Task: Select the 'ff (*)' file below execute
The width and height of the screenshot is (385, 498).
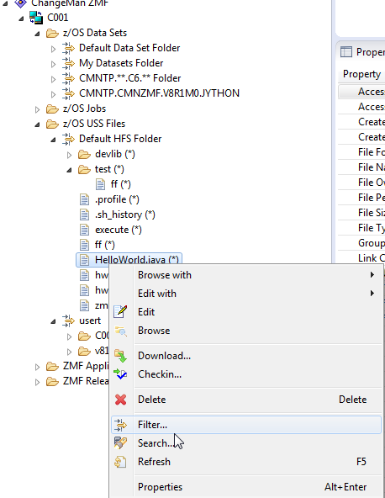Action: point(105,245)
